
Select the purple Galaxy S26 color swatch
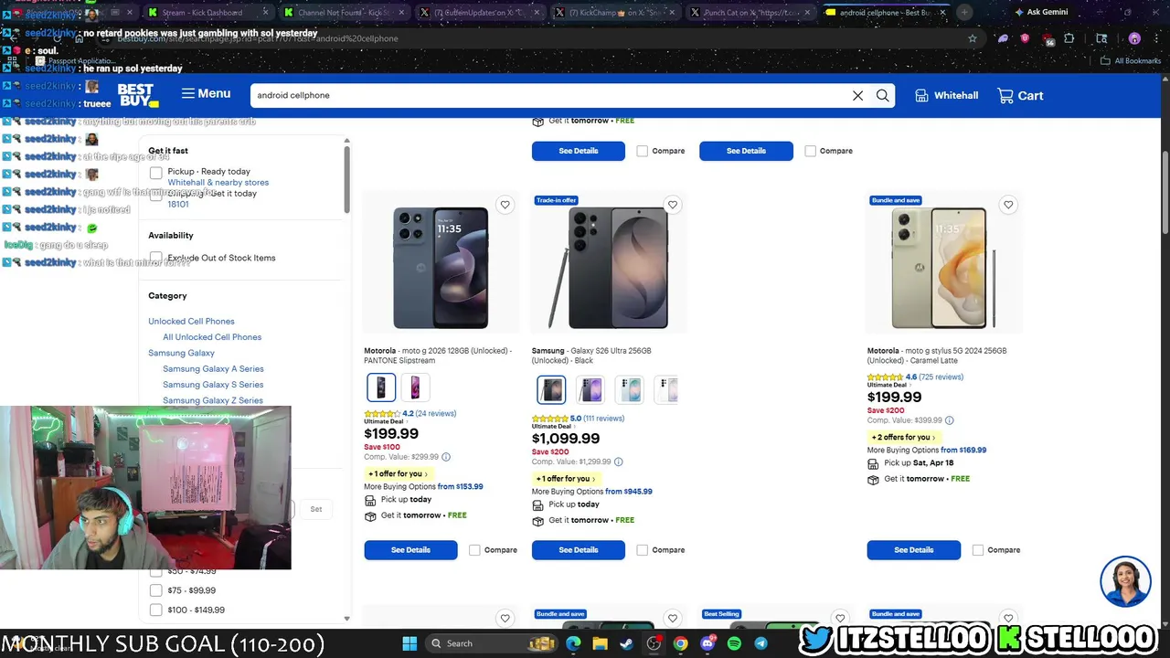590,390
